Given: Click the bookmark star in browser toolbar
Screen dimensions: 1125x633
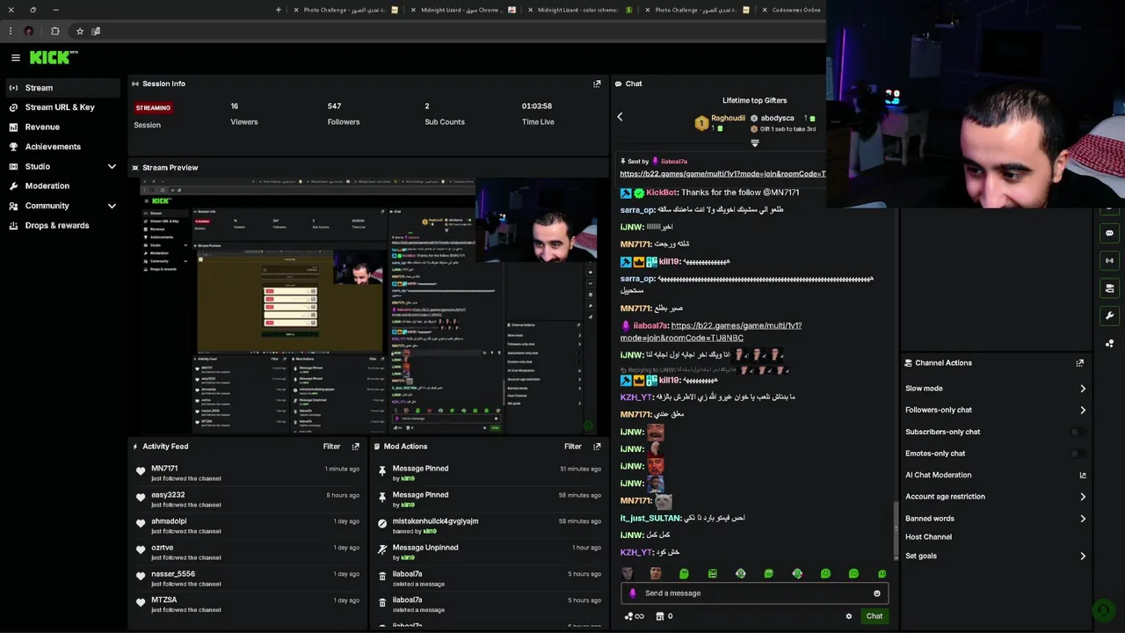Looking at the screenshot, I should tap(80, 31).
